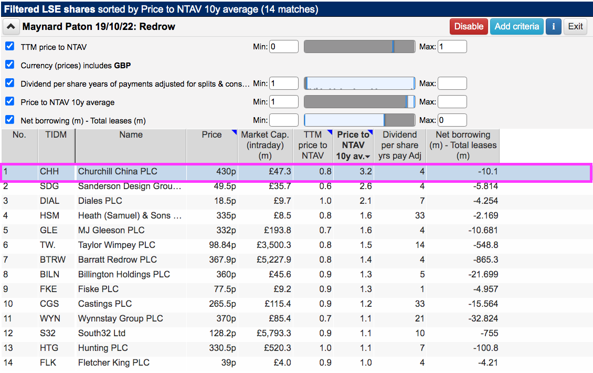The image size is (593, 373).
Task: Click the Min field for Dividend per share years
Action: 283,84
